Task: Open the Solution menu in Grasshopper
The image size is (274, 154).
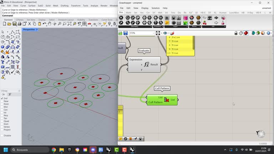Action: pos(156,8)
